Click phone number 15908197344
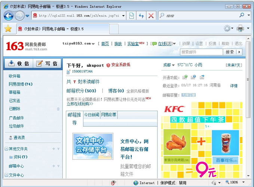This screenshot has width=254, height=187. point(82,71)
